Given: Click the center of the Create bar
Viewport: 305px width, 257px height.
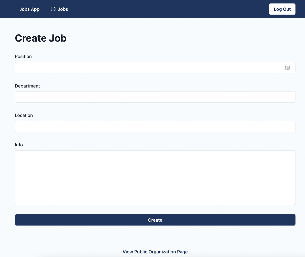Looking at the screenshot, I should tap(155, 220).
